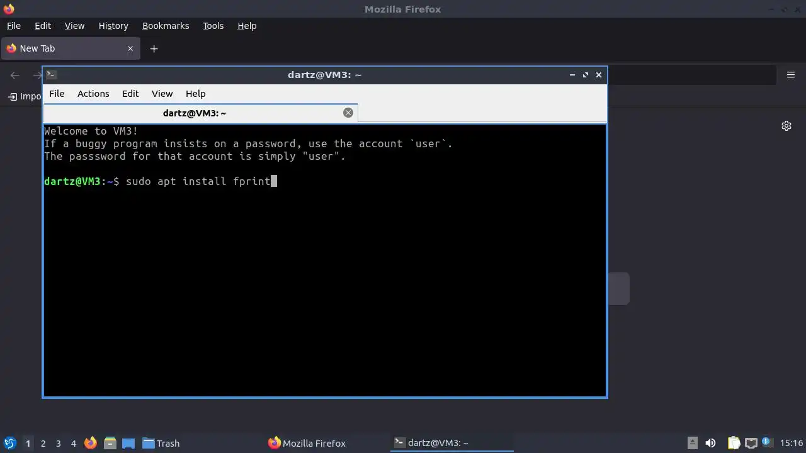Open the start menu in the taskbar
This screenshot has height=453, width=806.
pyautogui.click(x=9, y=443)
